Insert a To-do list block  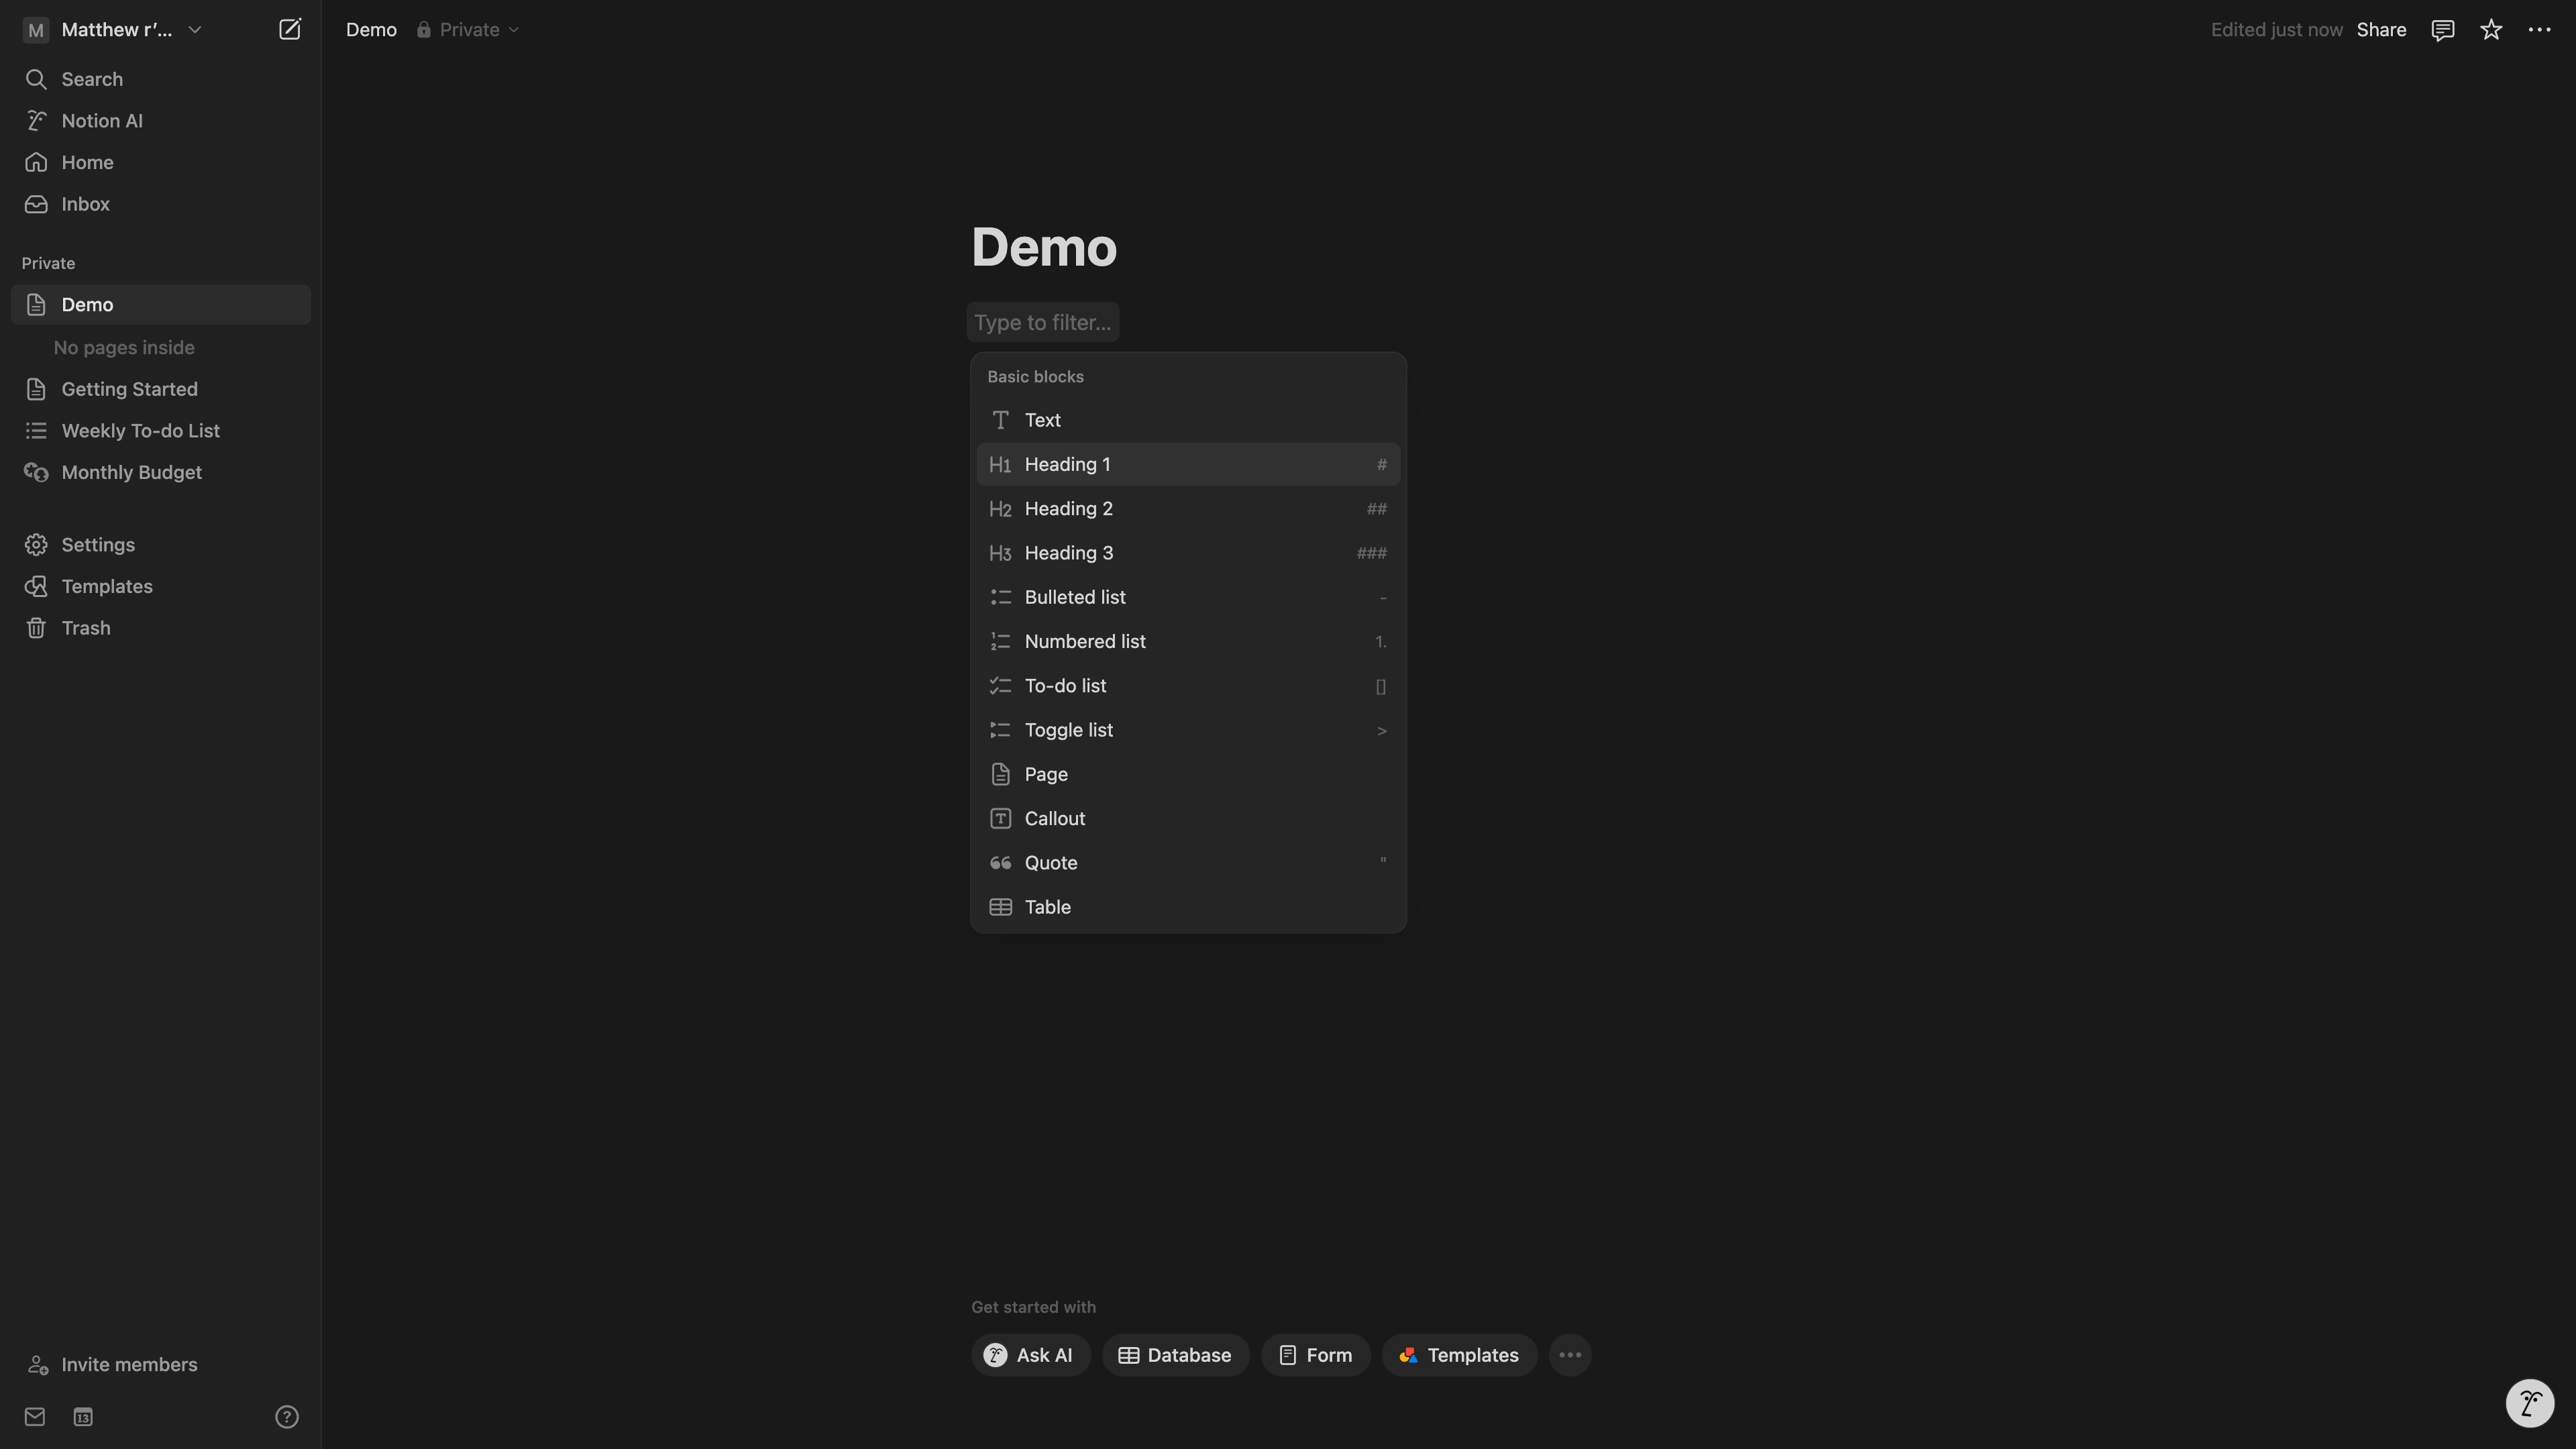coord(1188,686)
